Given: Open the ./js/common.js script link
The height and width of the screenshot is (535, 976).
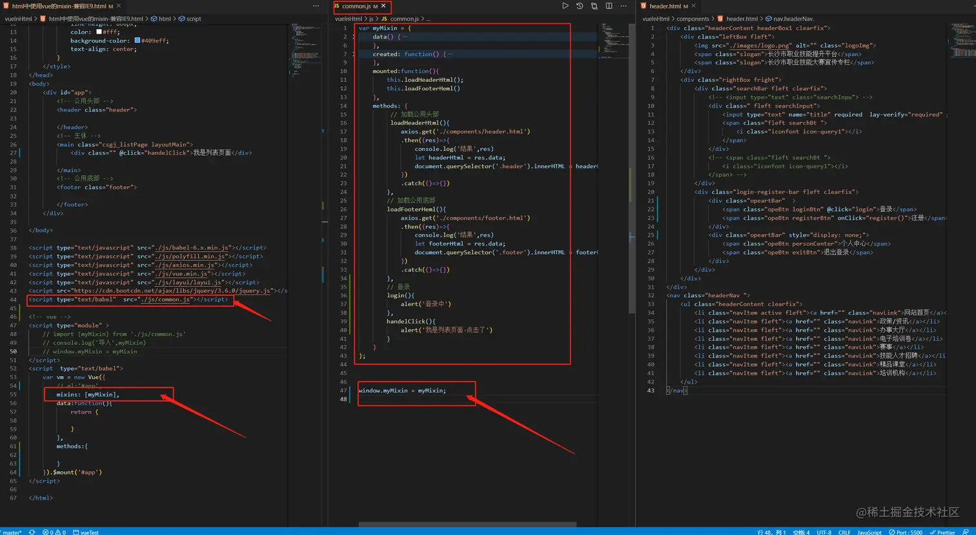Looking at the screenshot, I should [166, 300].
